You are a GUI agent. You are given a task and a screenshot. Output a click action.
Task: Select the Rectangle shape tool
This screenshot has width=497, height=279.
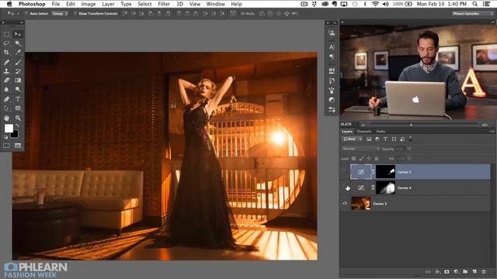(x=18, y=108)
